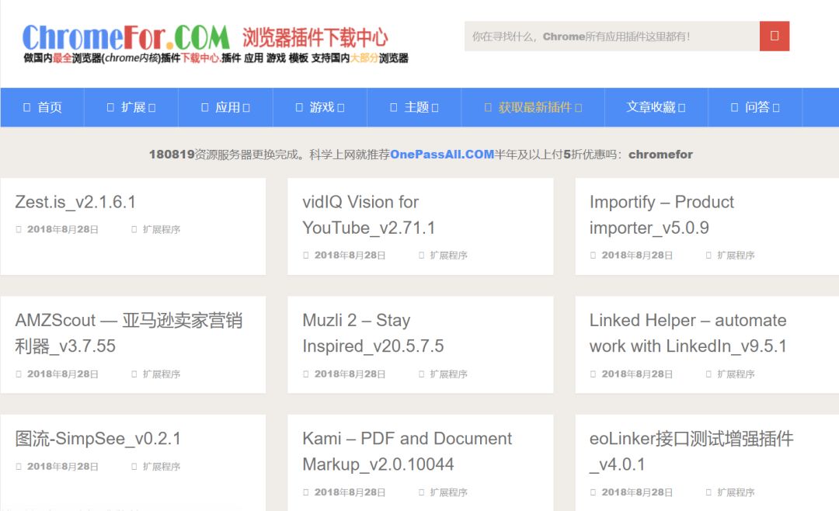Click the date under AMZScout card

click(63, 374)
